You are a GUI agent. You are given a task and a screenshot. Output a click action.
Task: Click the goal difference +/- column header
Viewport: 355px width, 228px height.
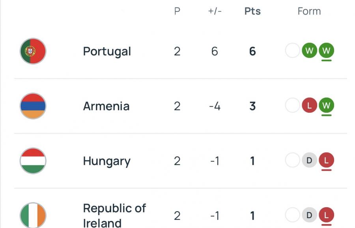click(x=215, y=11)
